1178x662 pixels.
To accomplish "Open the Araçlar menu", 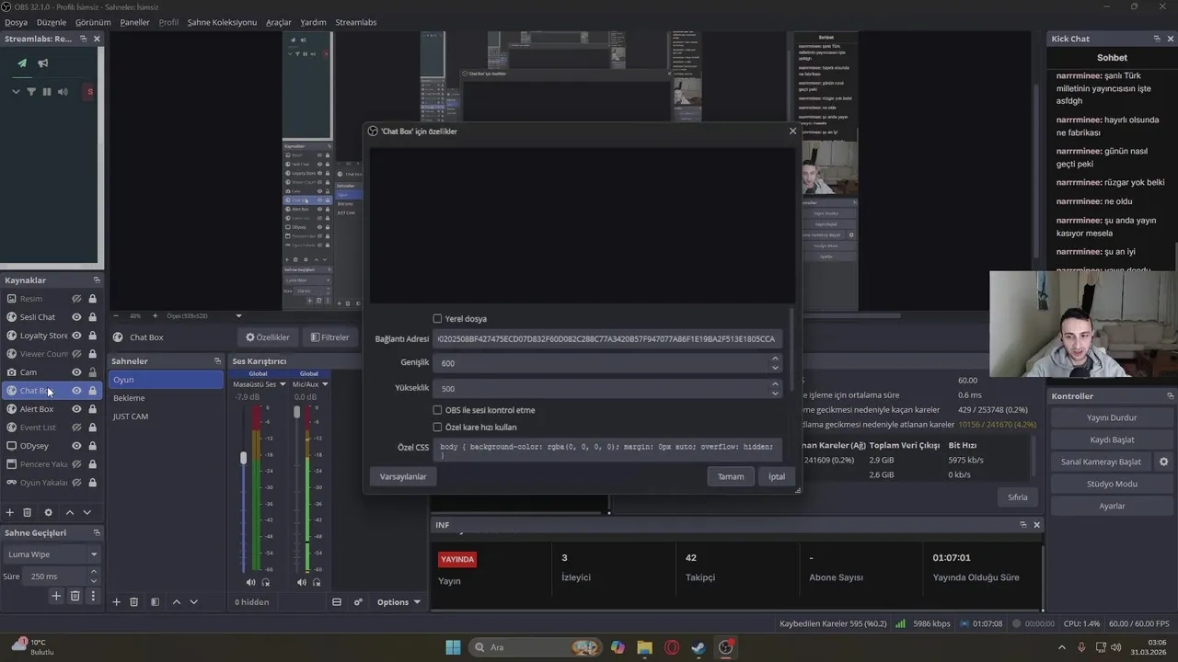I will click(x=278, y=22).
